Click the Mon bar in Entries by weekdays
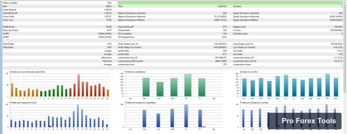The image size is (347, 134). [x=146, y=87]
